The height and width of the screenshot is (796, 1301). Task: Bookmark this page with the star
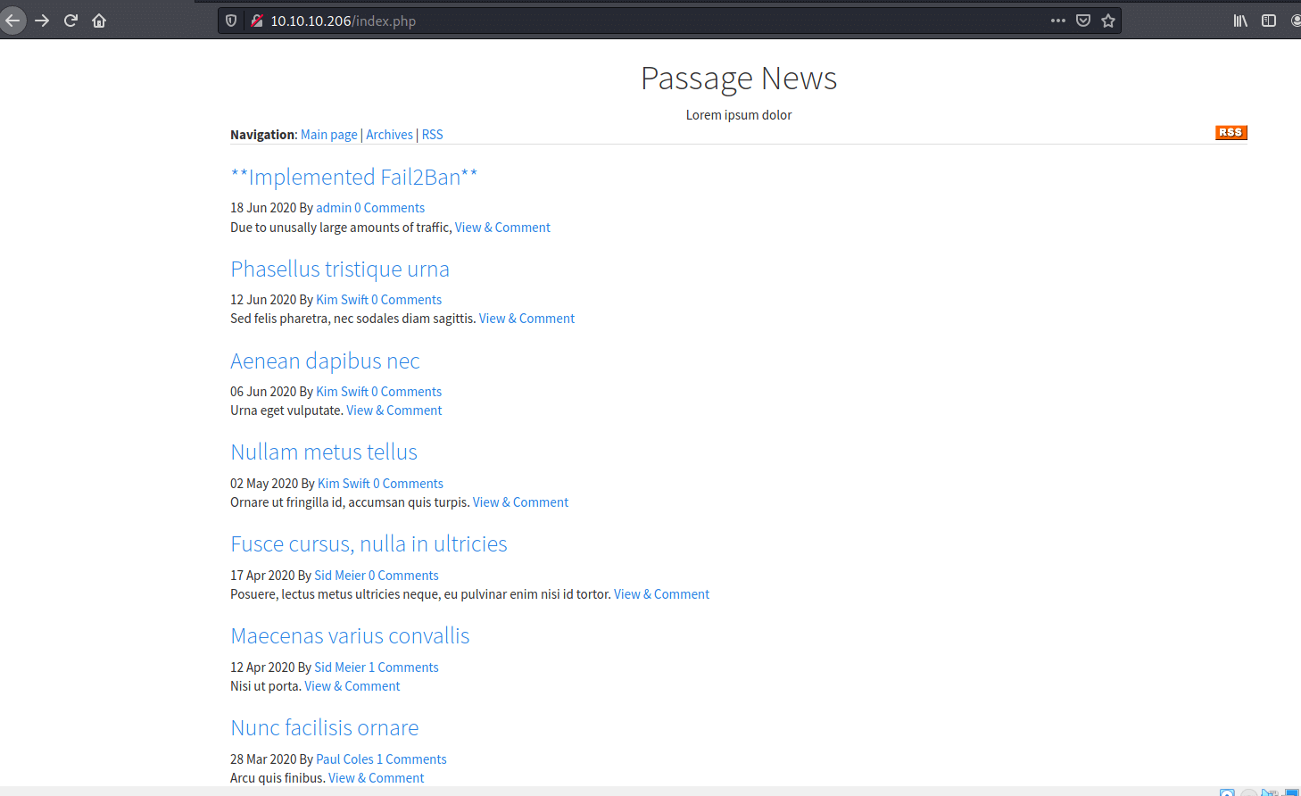(x=1108, y=21)
